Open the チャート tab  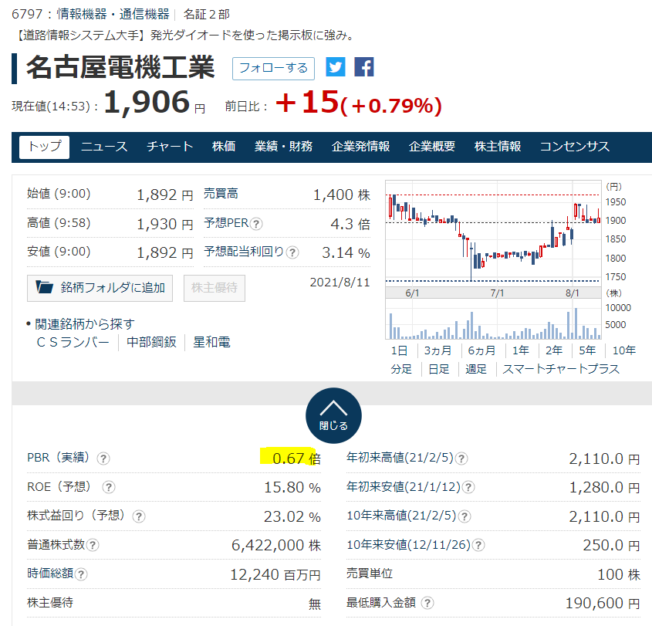(x=170, y=147)
